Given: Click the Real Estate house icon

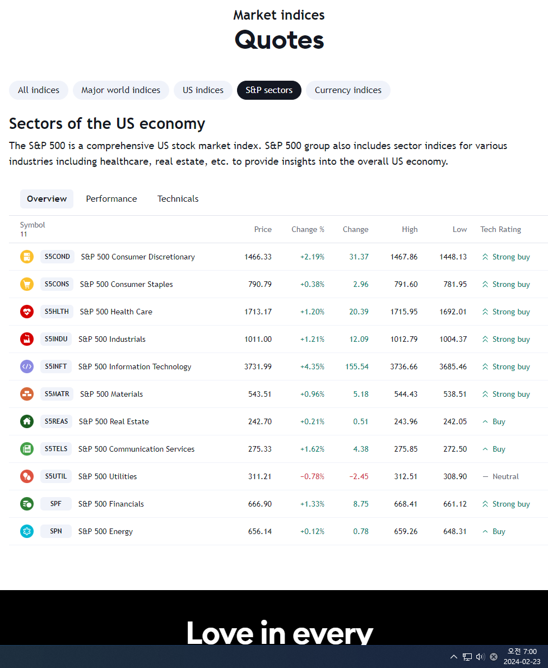Looking at the screenshot, I should coord(27,421).
